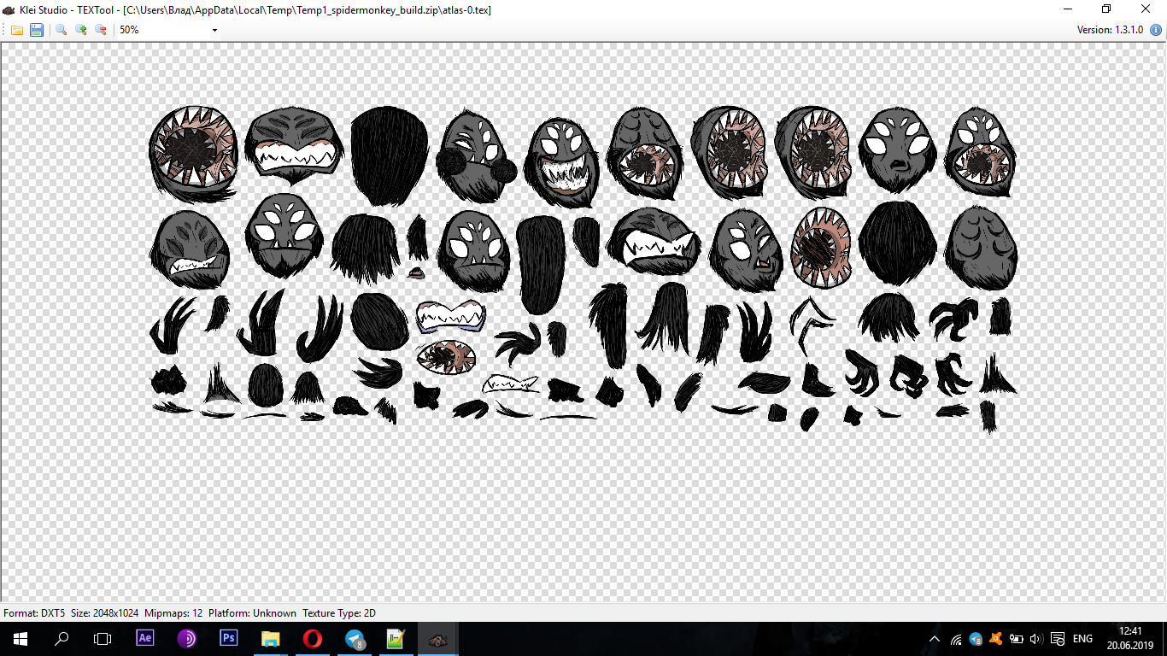
Task: Open the purple Tor Browser taskbar icon
Action: (x=187, y=638)
